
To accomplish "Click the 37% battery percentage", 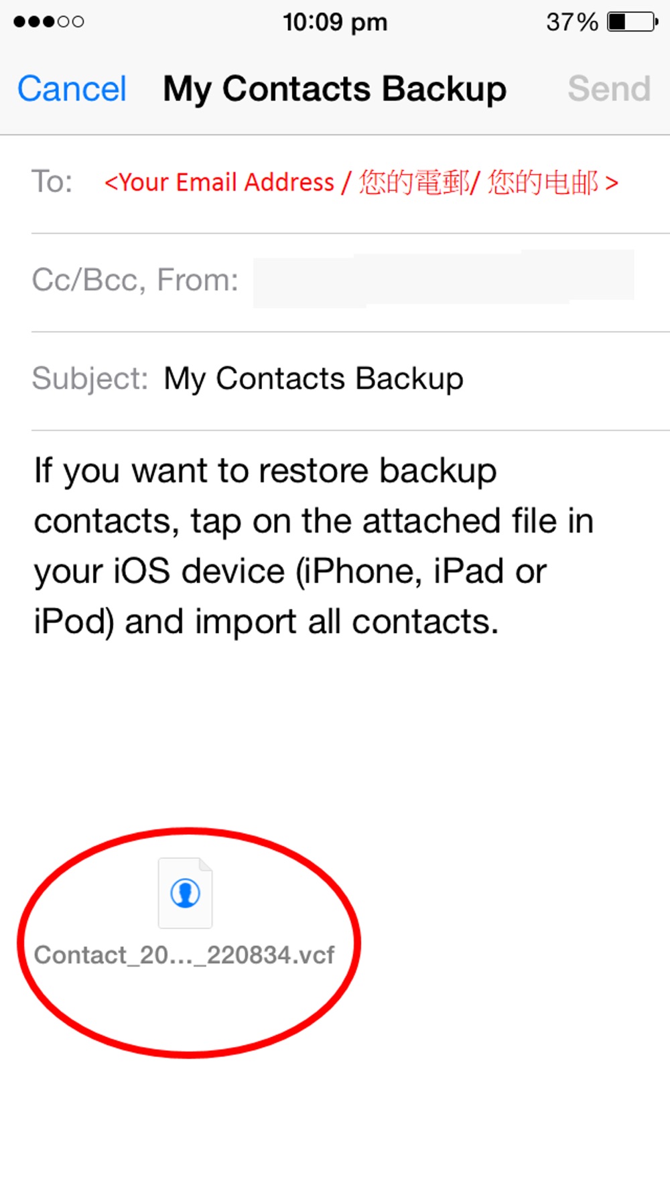I will [x=572, y=22].
